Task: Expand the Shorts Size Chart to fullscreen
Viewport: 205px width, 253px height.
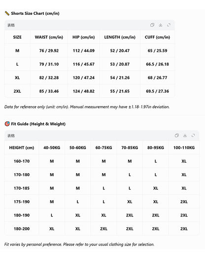Action: tap(169, 25)
